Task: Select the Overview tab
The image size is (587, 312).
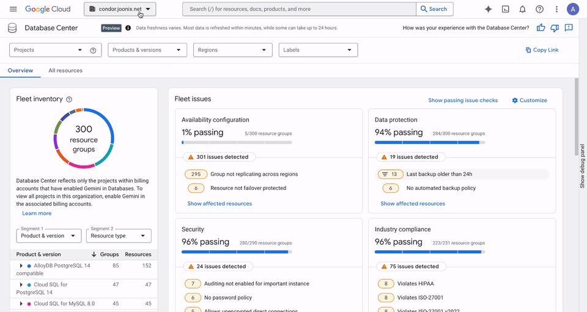Action: (20, 71)
